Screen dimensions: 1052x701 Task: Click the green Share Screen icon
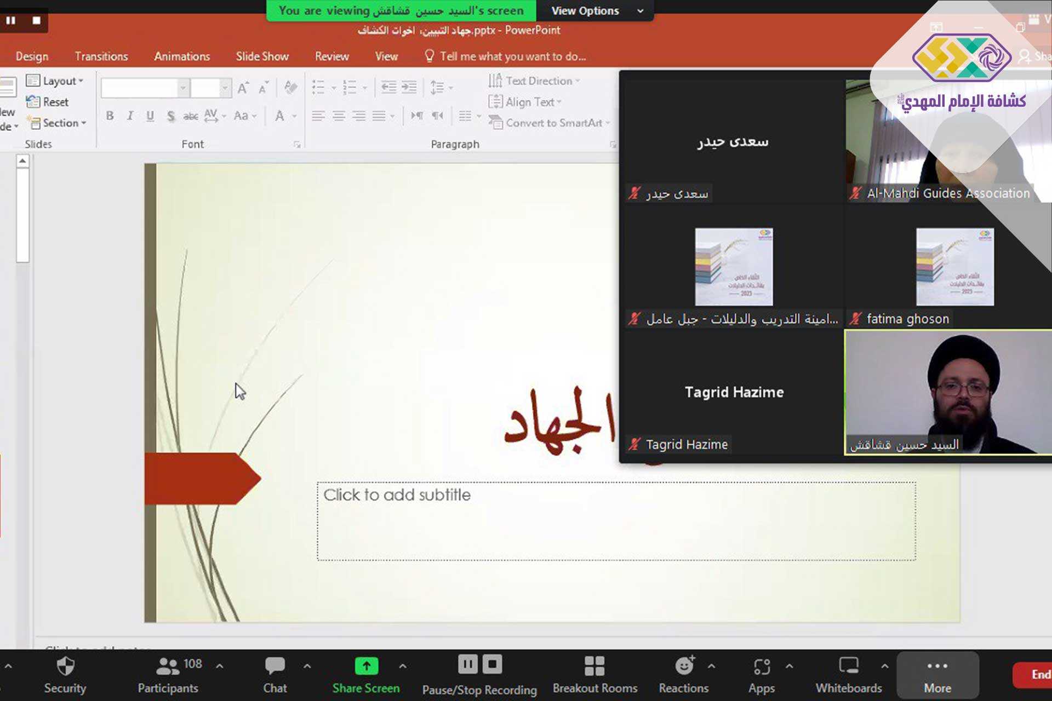coord(366,666)
